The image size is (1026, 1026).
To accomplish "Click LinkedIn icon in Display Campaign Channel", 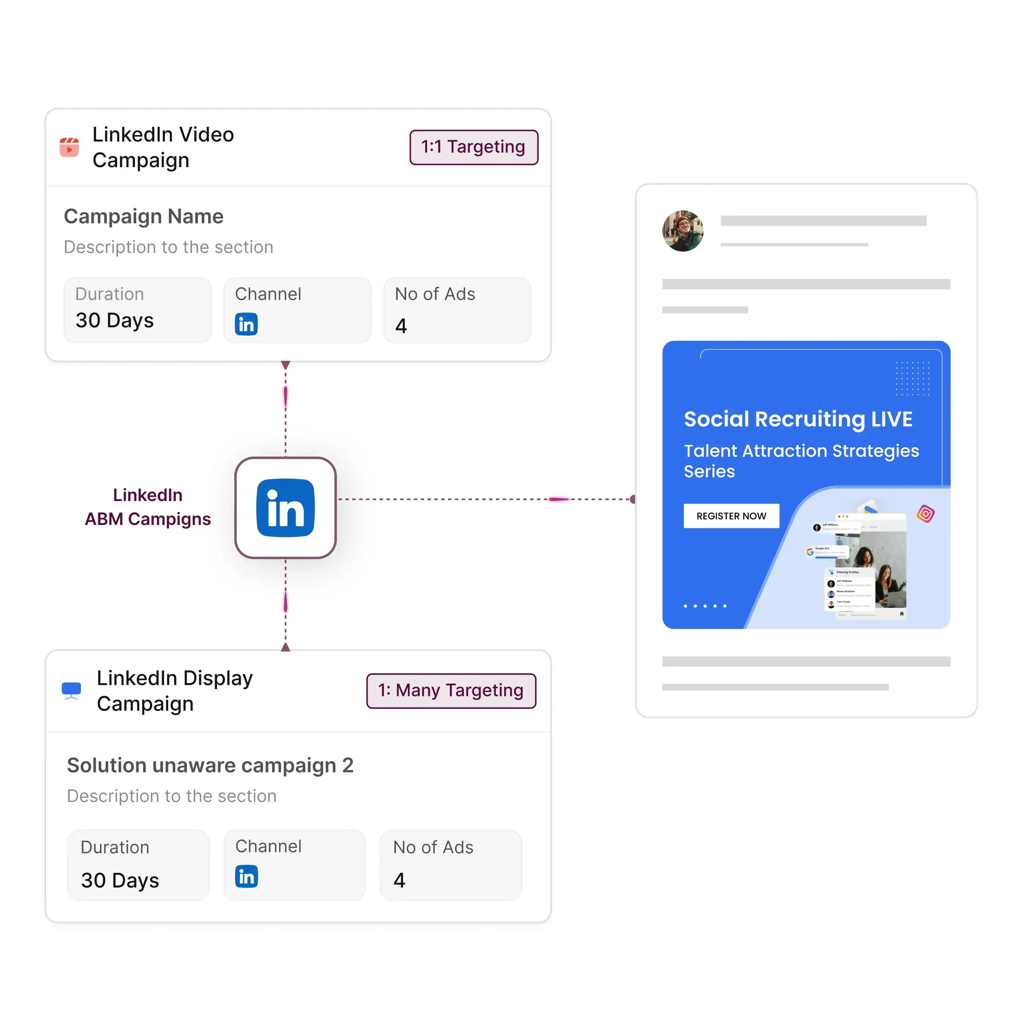I will pyautogui.click(x=246, y=876).
